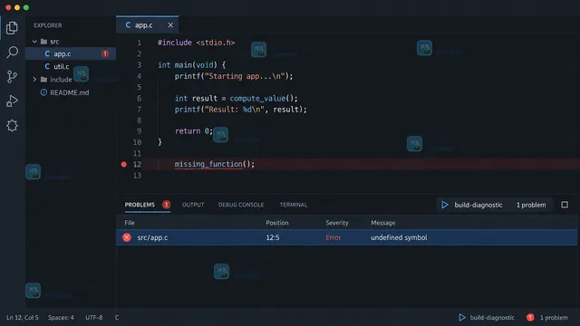Open app.c in the Explorer tree
580x326 pixels.
(71, 54)
